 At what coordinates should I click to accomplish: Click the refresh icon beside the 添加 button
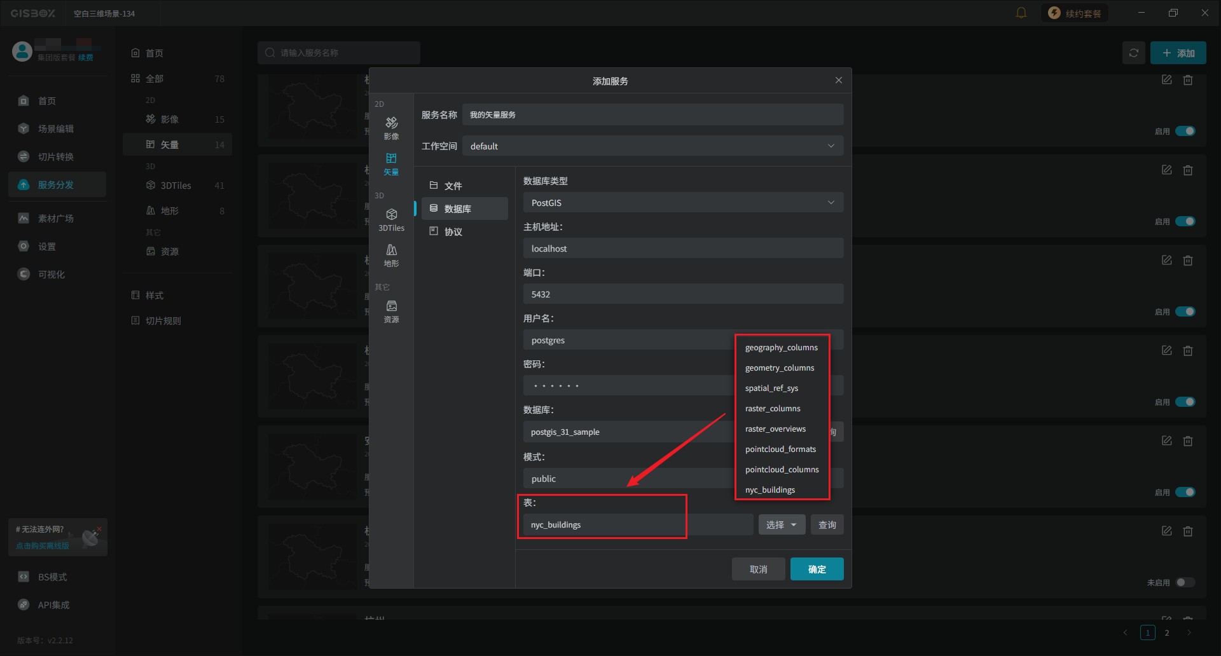point(1133,53)
